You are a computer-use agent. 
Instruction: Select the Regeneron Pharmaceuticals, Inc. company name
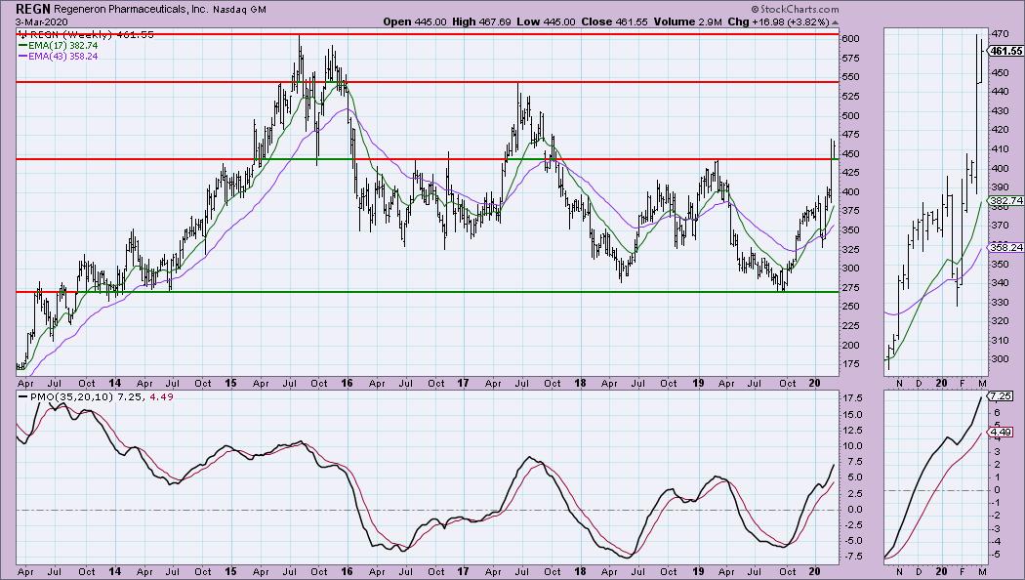132,10
